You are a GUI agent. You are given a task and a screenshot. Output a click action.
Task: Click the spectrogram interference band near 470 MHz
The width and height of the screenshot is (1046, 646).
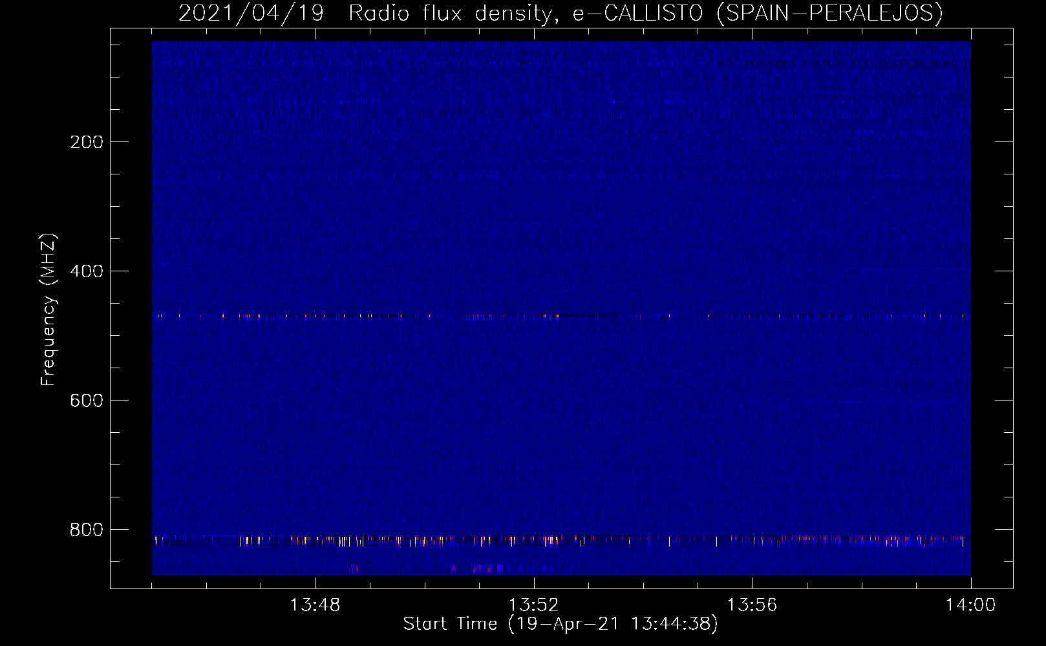pos(561,317)
